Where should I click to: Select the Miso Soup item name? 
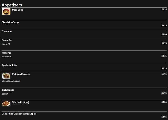[x=18, y=10]
